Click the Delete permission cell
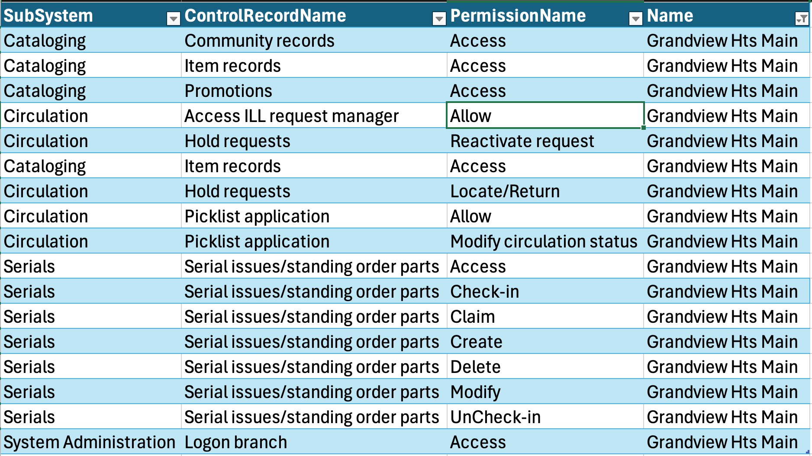This screenshot has height=456, width=812. point(545,367)
